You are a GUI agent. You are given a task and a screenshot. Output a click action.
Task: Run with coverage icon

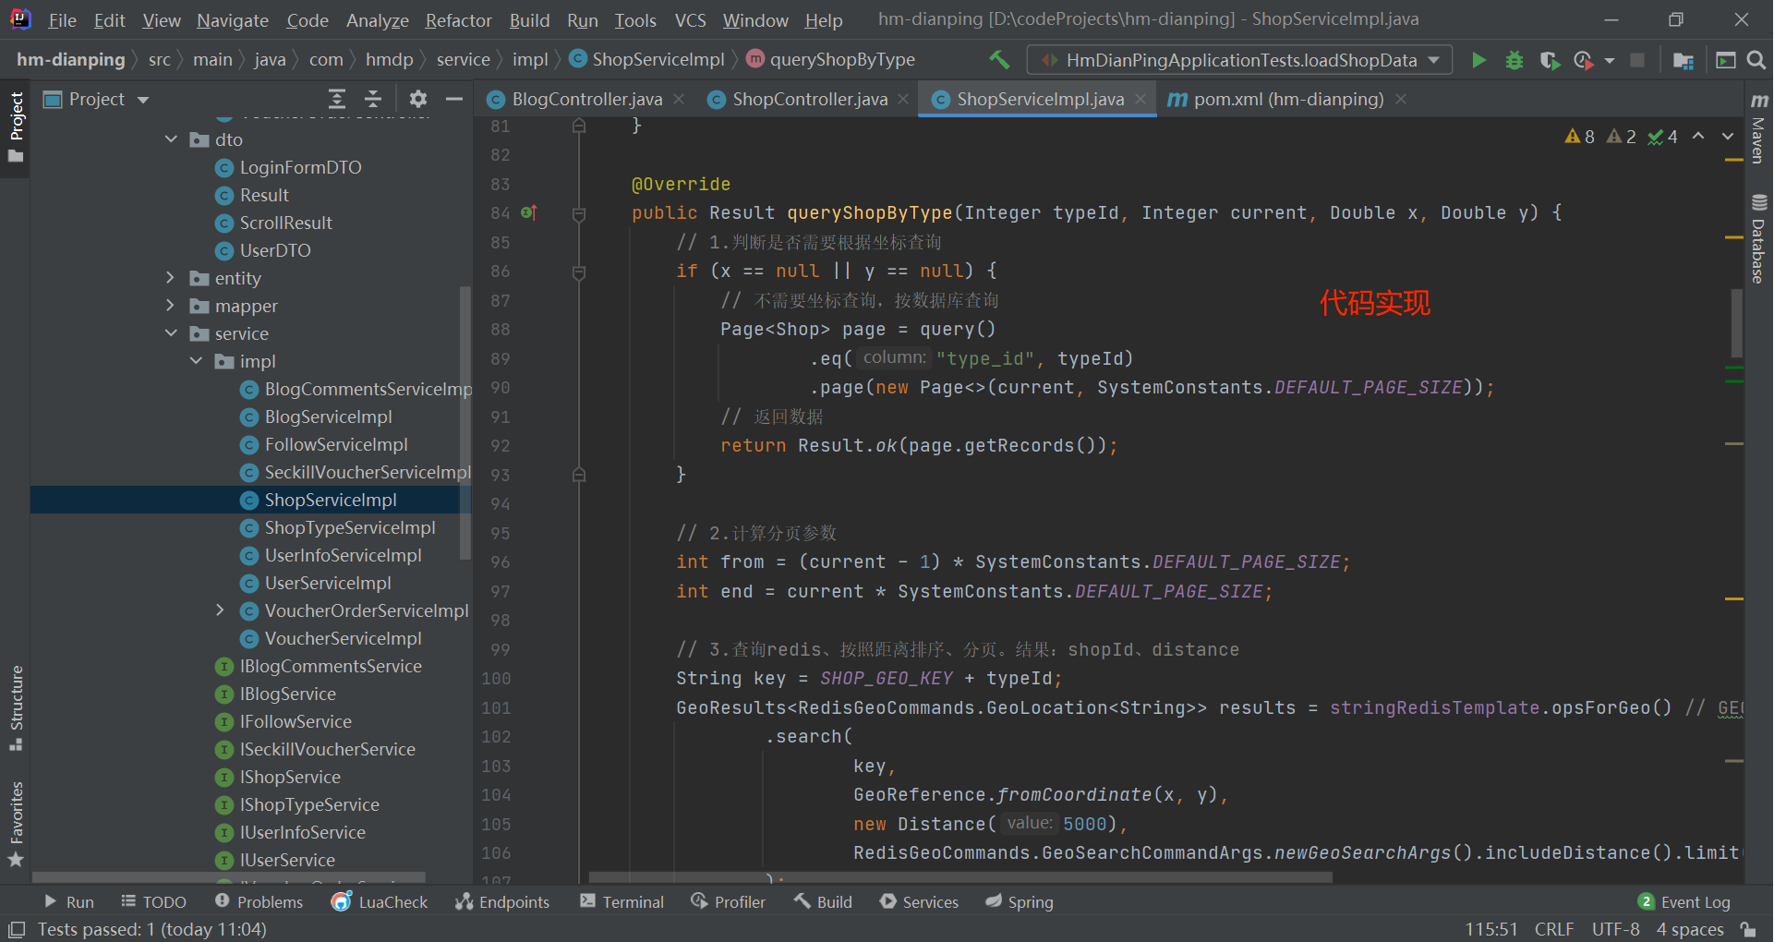[1550, 60]
